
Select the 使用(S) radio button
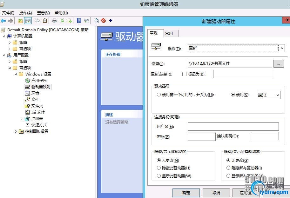click(233, 95)
